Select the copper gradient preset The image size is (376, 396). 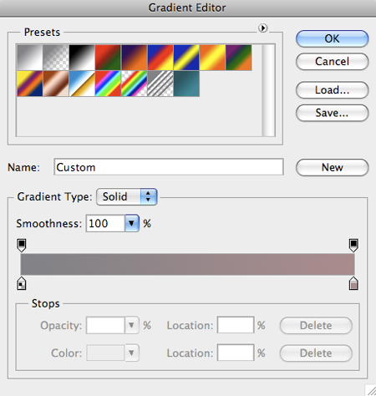(56, 84)
